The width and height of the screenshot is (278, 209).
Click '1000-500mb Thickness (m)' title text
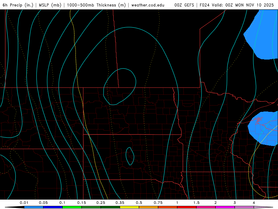click(96, 5)
